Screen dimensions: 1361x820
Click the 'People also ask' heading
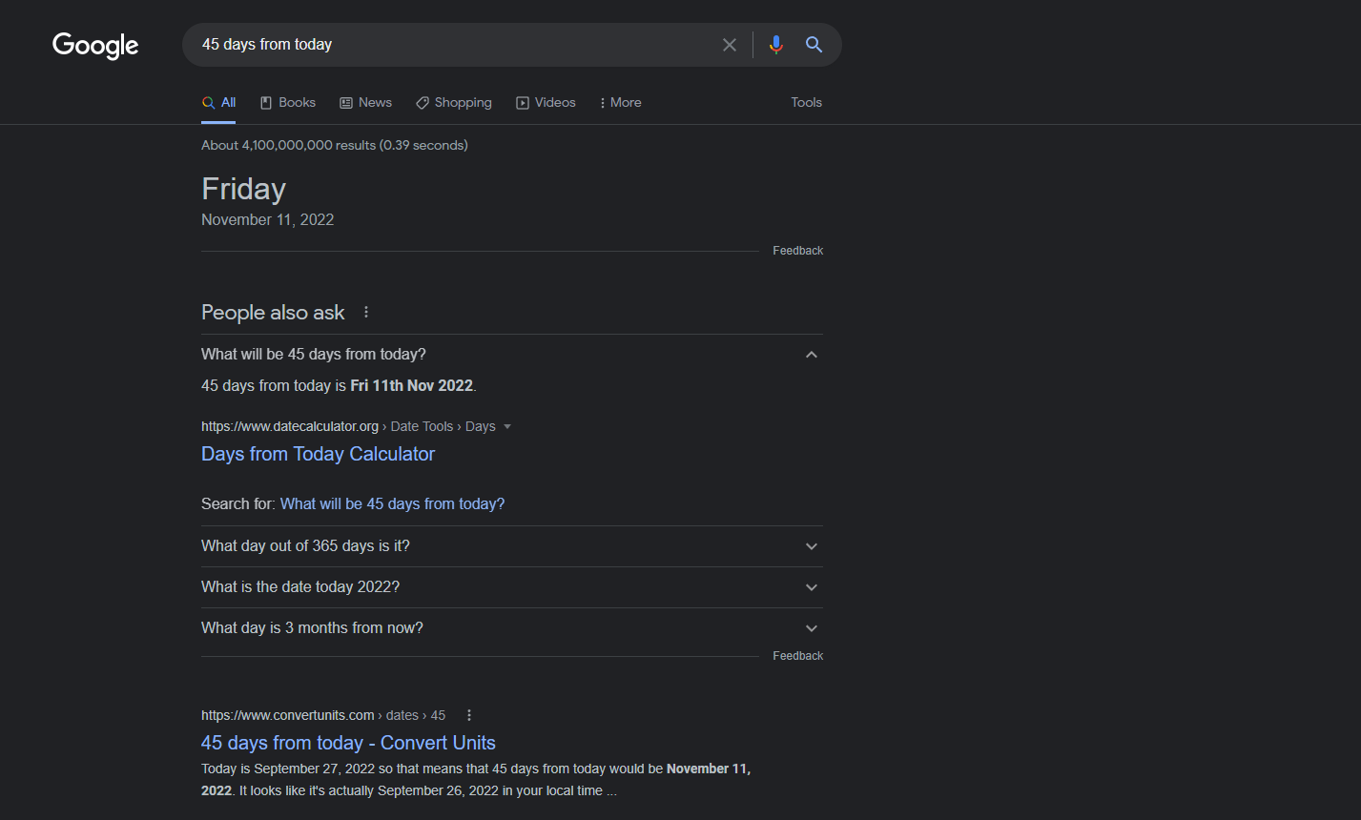tap(273, 313)
